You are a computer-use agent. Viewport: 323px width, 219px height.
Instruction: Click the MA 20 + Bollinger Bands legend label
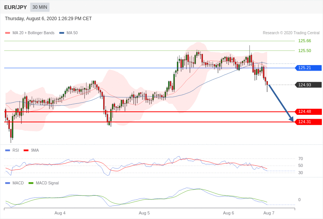(x=33, y=33)
